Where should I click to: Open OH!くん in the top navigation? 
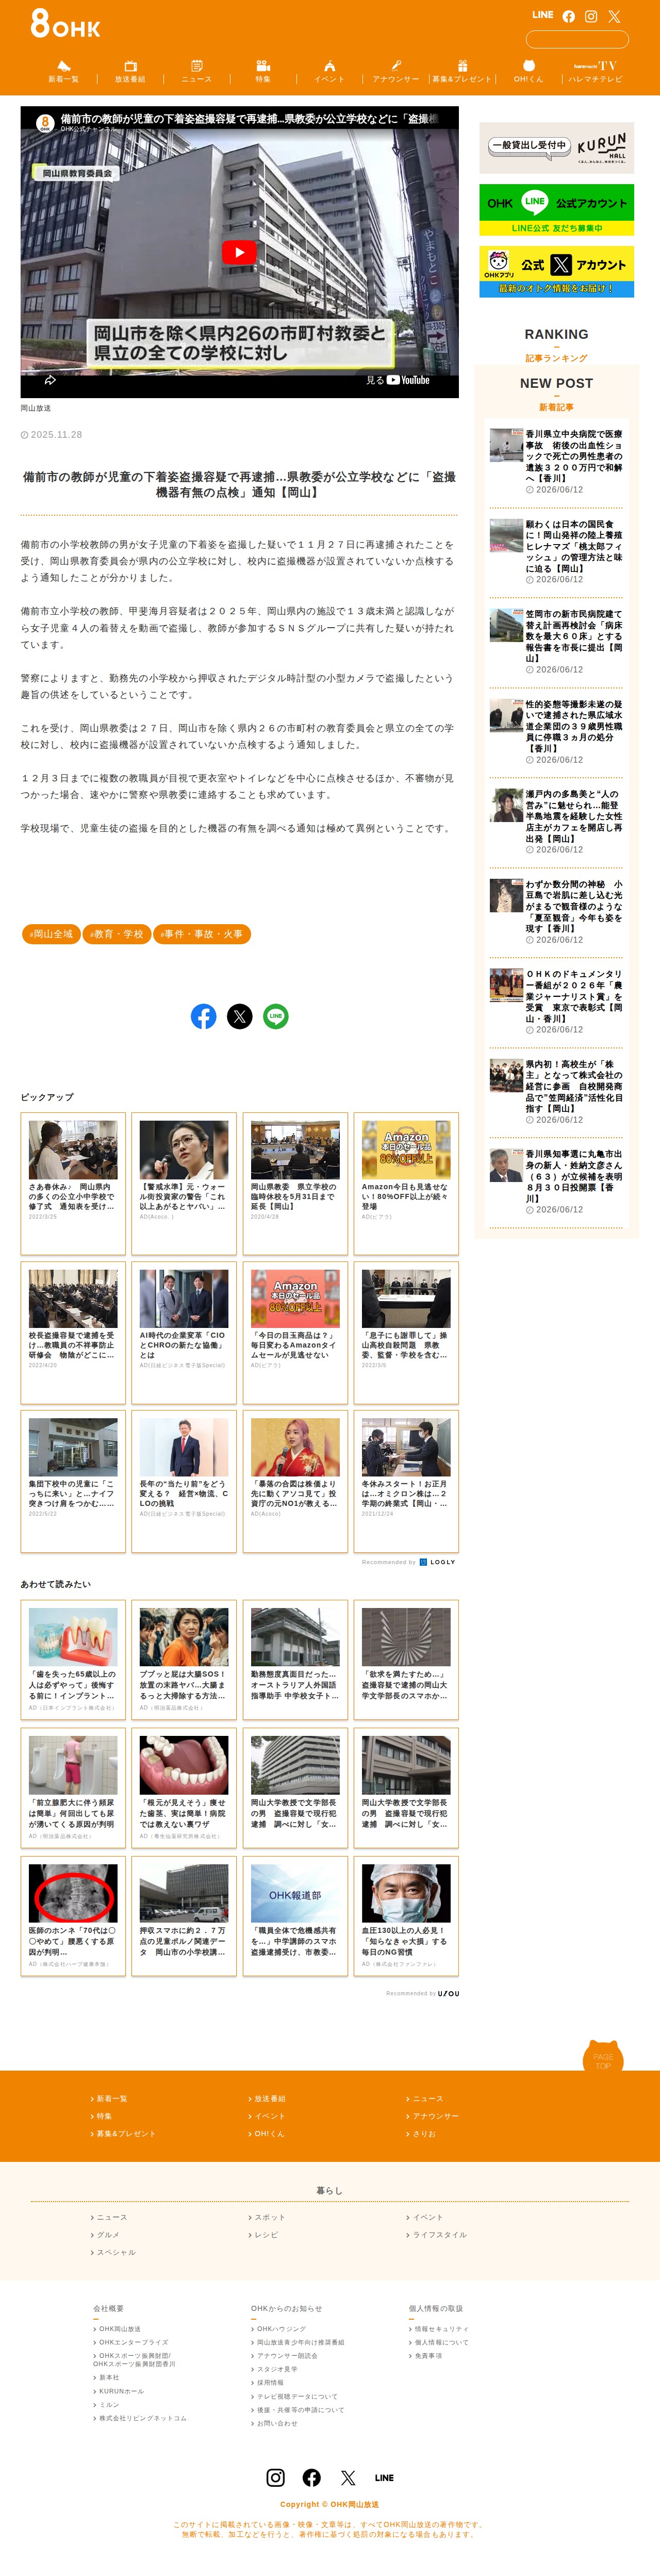pos(529,72)
